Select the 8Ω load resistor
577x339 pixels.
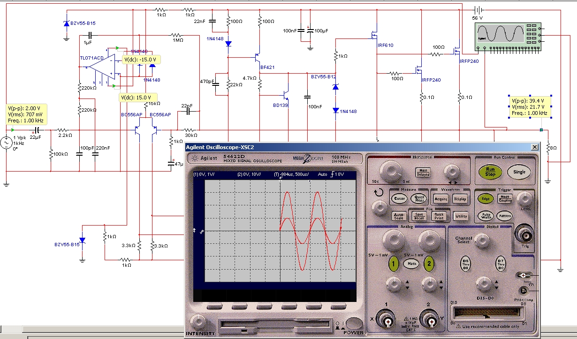548,148
